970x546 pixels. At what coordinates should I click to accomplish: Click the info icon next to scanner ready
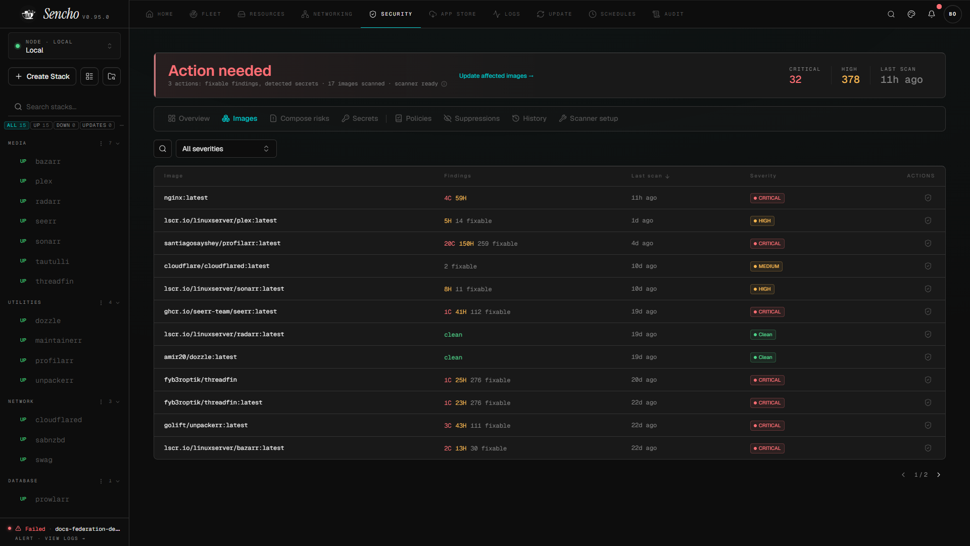pyautogui.click(x=444, y=84)
